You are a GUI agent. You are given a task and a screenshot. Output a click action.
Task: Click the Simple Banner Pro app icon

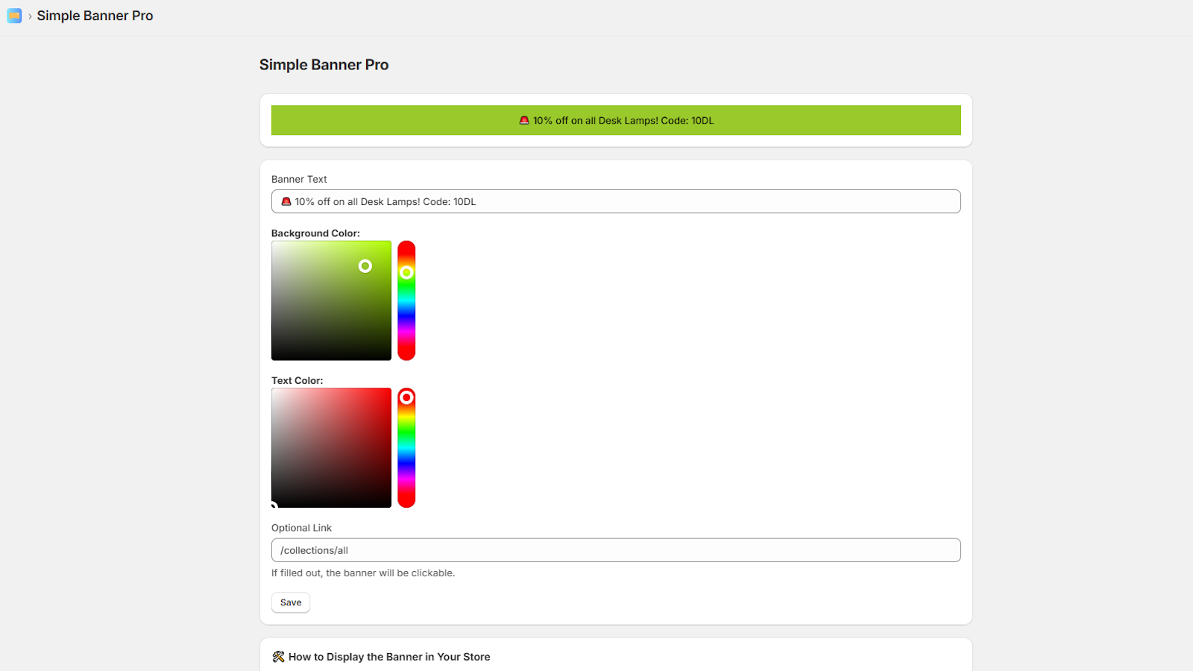click(x=14, y=16)
